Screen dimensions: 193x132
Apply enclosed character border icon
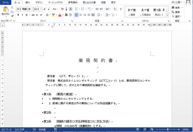[x=71, y=9]
